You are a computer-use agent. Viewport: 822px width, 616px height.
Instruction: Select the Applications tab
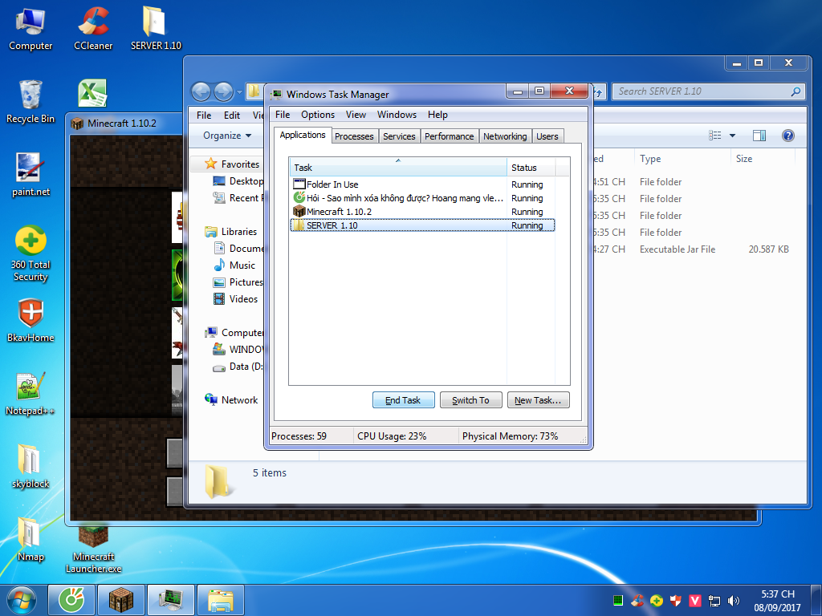point(303,135)
